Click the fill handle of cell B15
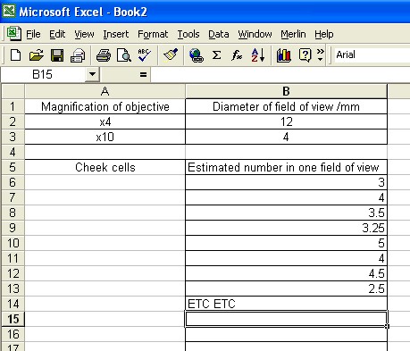The image size is (410, 351). (x=387, y=326)
